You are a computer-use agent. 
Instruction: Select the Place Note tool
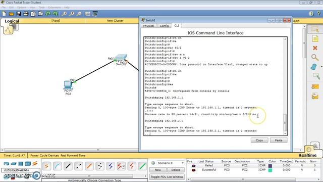pyautogui.click(x=315, y=38)
